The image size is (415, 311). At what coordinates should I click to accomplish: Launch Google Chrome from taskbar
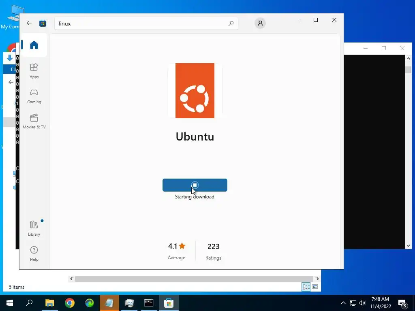pyautogui.click(x=70, y=303)
